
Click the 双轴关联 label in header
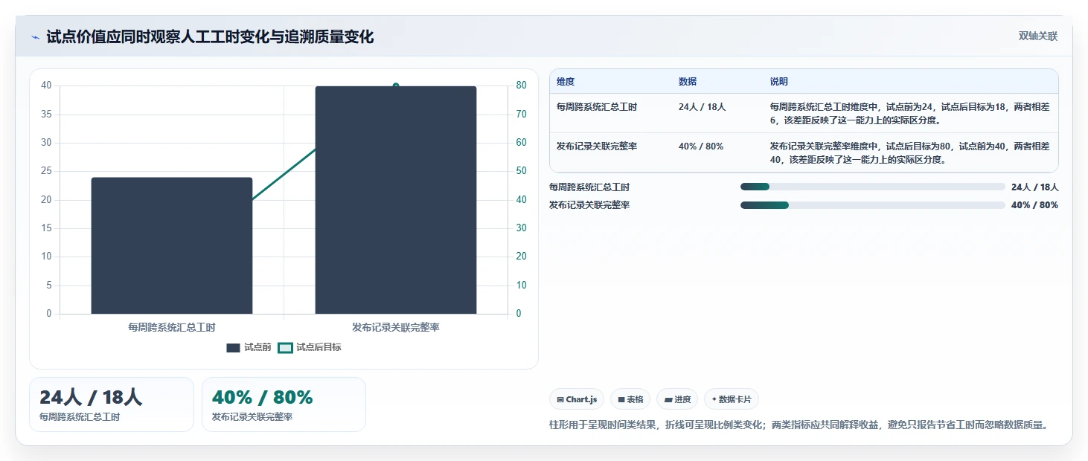point(1037,36)
